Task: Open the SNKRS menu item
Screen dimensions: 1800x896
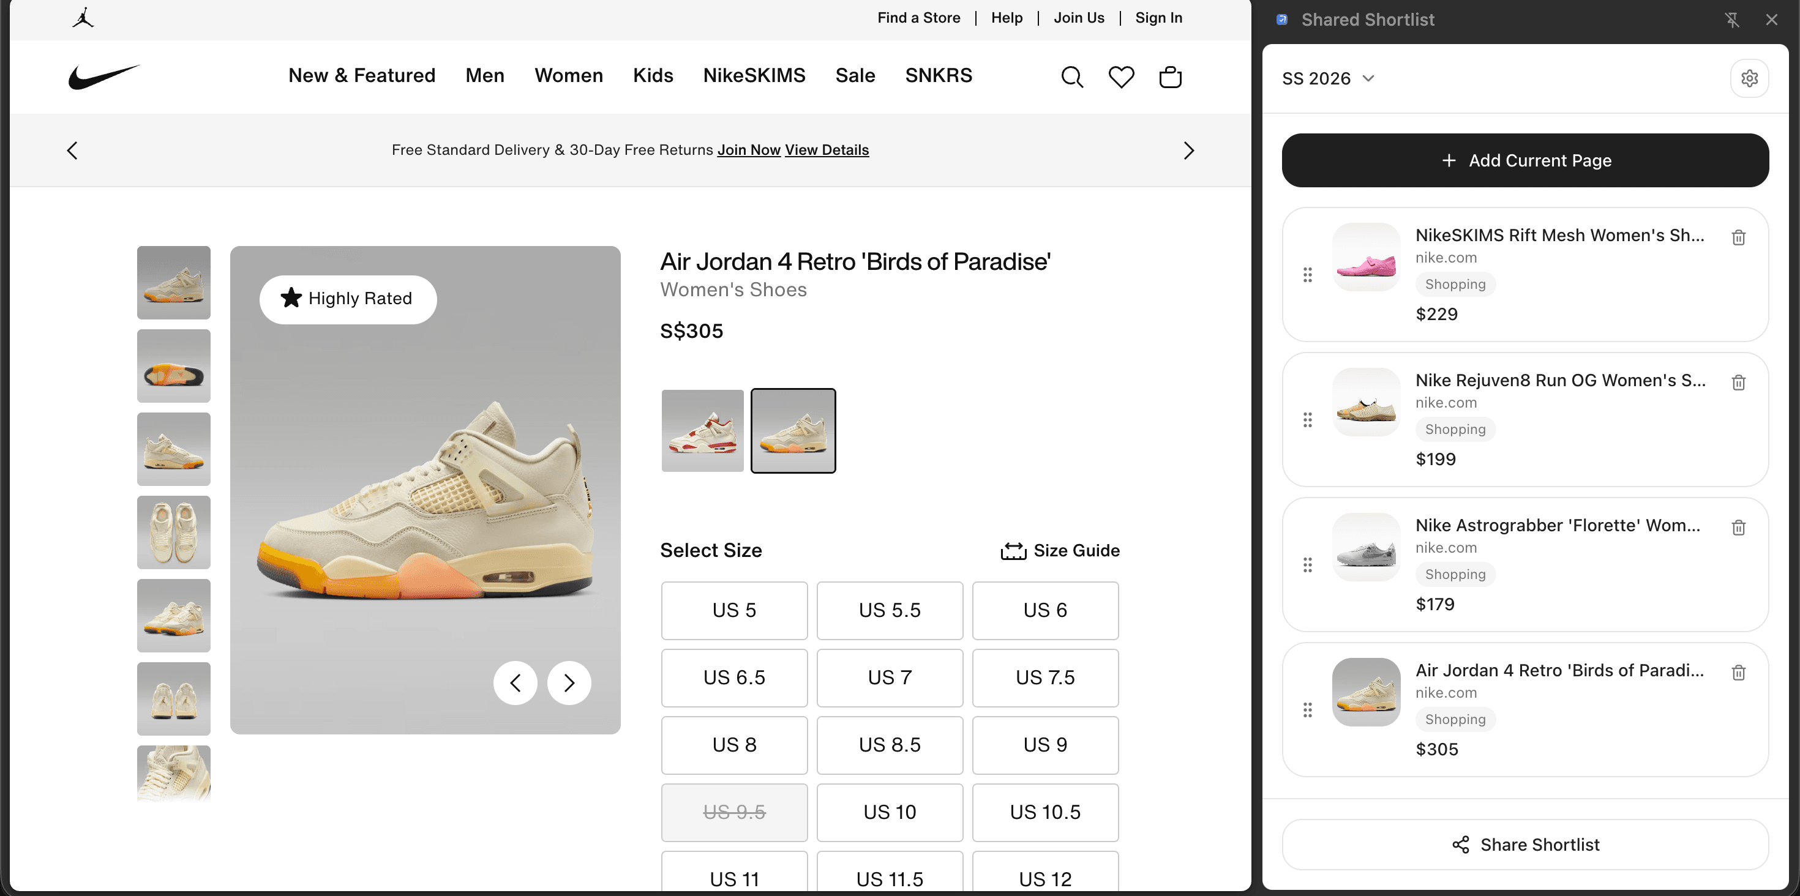Action: coord(939,75)
